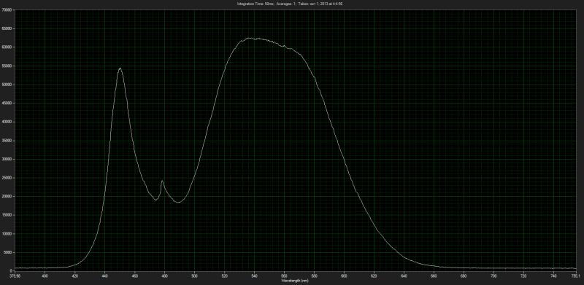Select the 600 wavelength tick label

tap(344, 276)
